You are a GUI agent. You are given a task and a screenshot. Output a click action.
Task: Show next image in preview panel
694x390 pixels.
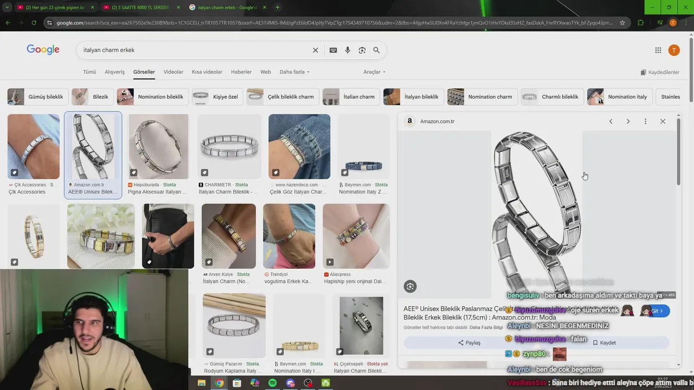click(x=628, y=121)
